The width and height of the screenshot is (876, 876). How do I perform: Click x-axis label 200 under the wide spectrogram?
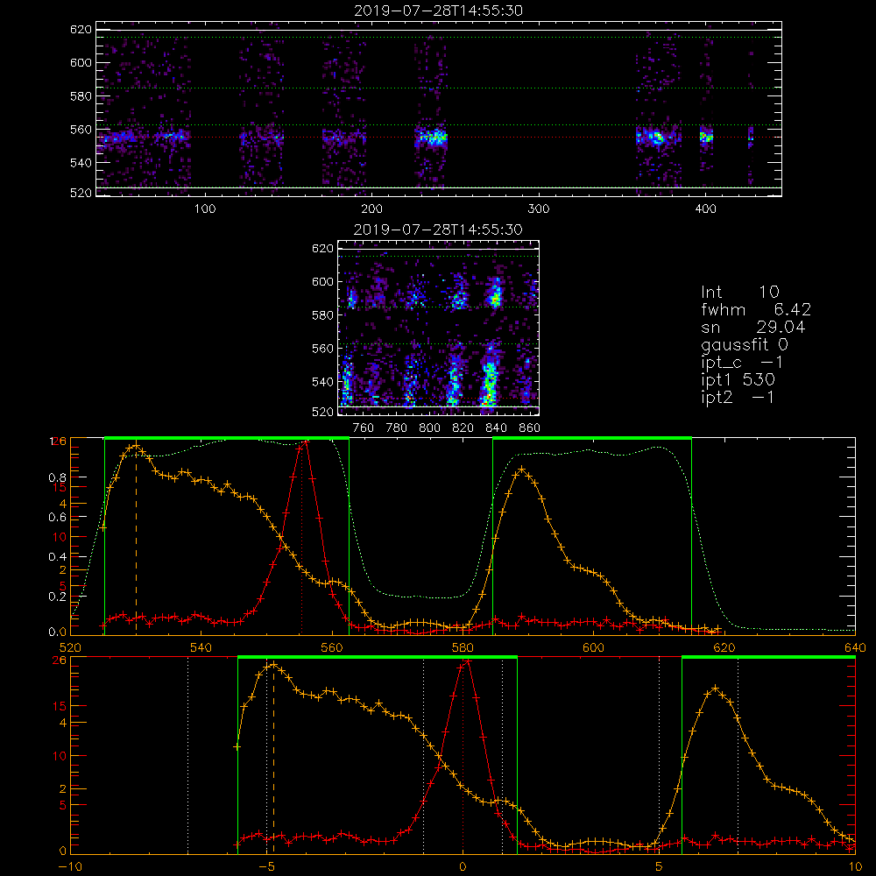(x=371, y=209)
